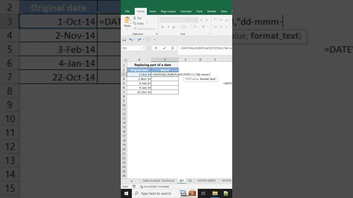This screenshot has width=353, height=198.
Task: Open the Font group dialog launcher
Action: tap(210, 34)
